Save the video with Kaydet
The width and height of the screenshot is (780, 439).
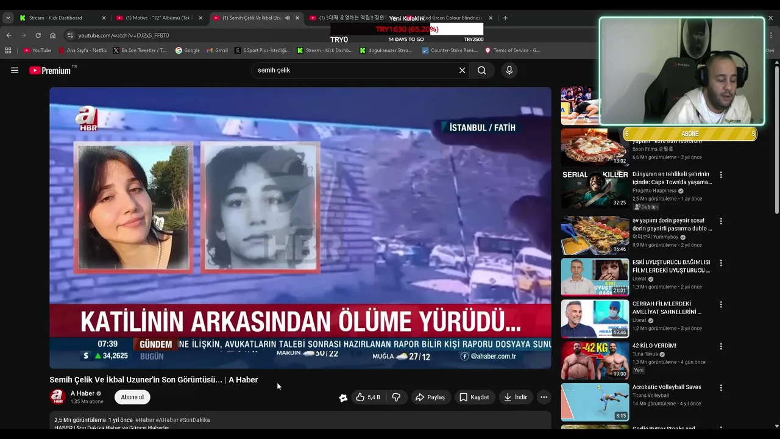474,397
